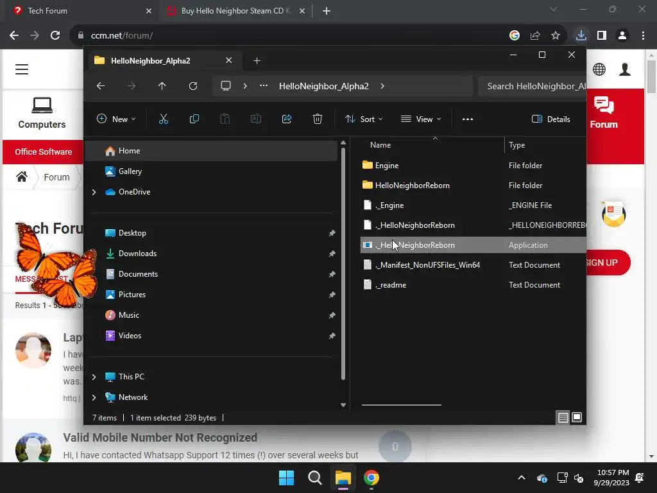Click the Delete trash icon in Explorer
The image size is (657, 493).
click(318, 119)
